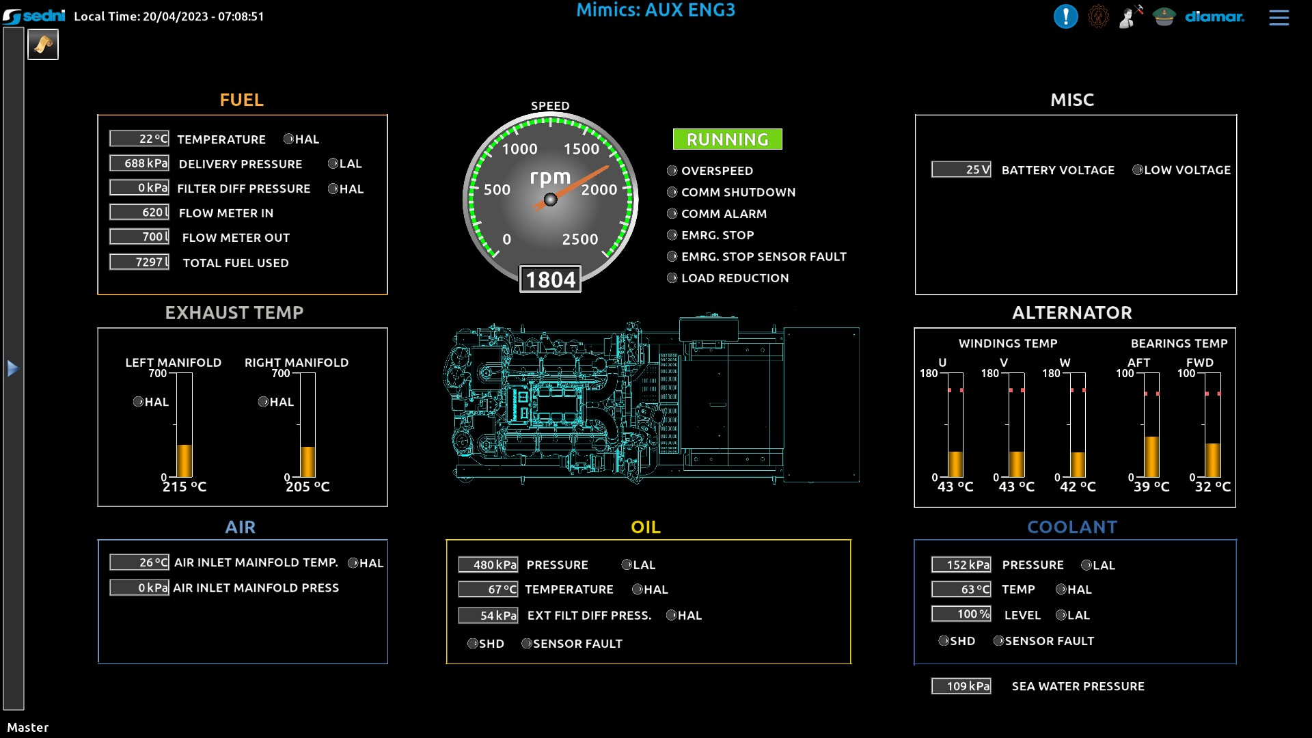Click the EMRG. STOP indicator

672,235
